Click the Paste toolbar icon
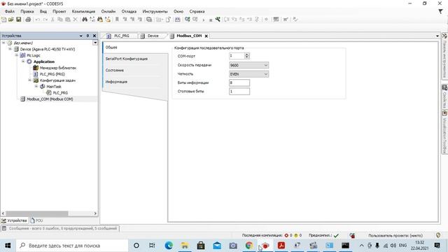Image resolution: width=448 pixels, height=252 pixels. click(x=68, y=20)
